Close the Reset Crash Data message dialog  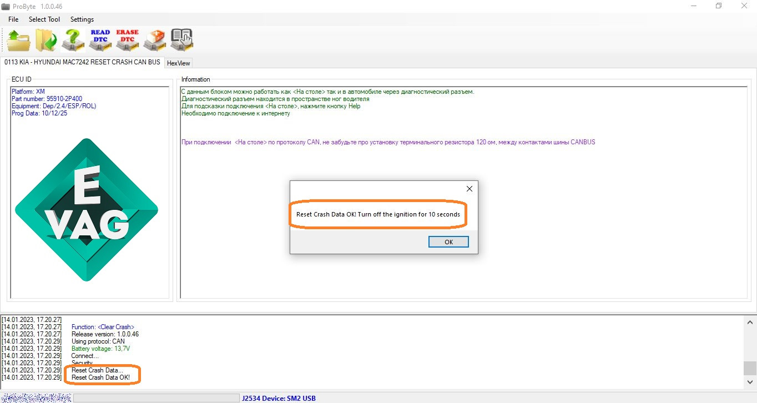(x=469, y=189)
